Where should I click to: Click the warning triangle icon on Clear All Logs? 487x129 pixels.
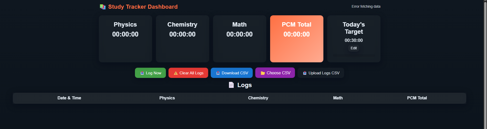(x=176, y=73)
